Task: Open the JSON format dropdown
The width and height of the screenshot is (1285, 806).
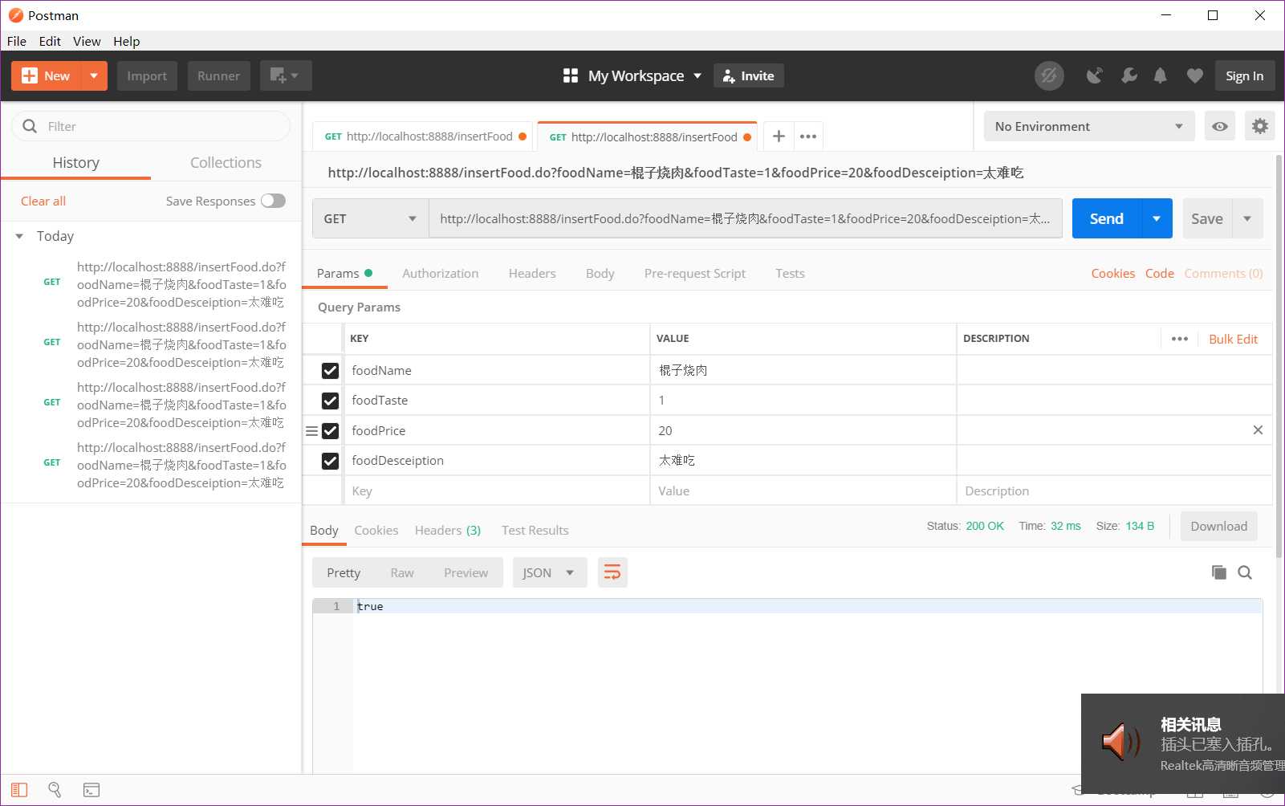Action: tap(550, 572)
